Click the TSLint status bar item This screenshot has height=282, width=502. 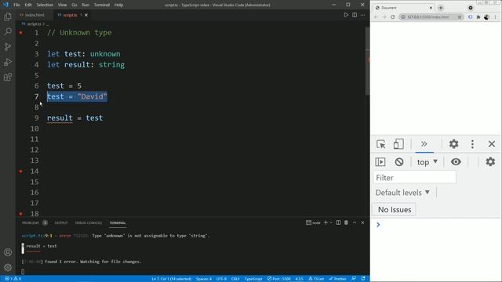pyautogui.click(x=316, y=279)
